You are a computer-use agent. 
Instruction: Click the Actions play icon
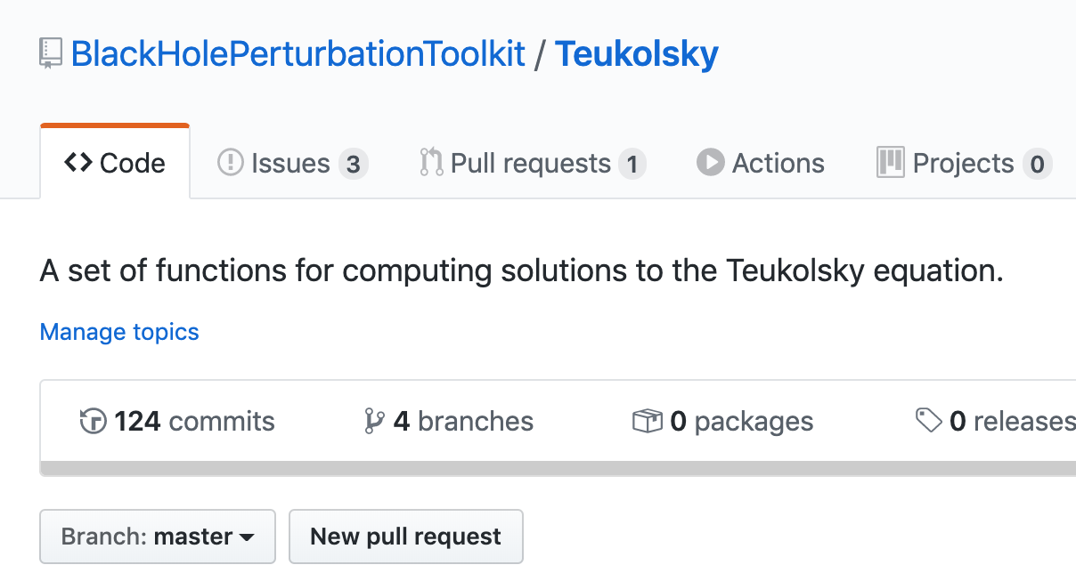pos(710,163)
